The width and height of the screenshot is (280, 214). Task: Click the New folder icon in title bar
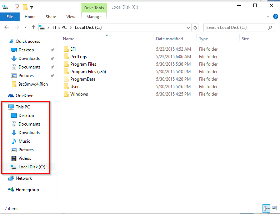[25, 7]
